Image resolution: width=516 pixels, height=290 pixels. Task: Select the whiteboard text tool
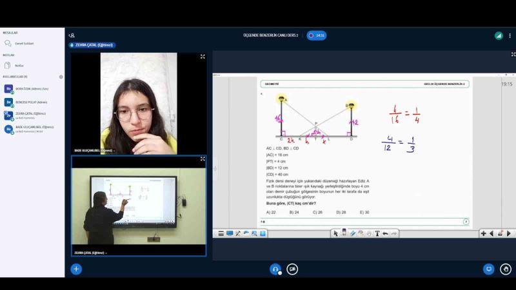(377, 233)
